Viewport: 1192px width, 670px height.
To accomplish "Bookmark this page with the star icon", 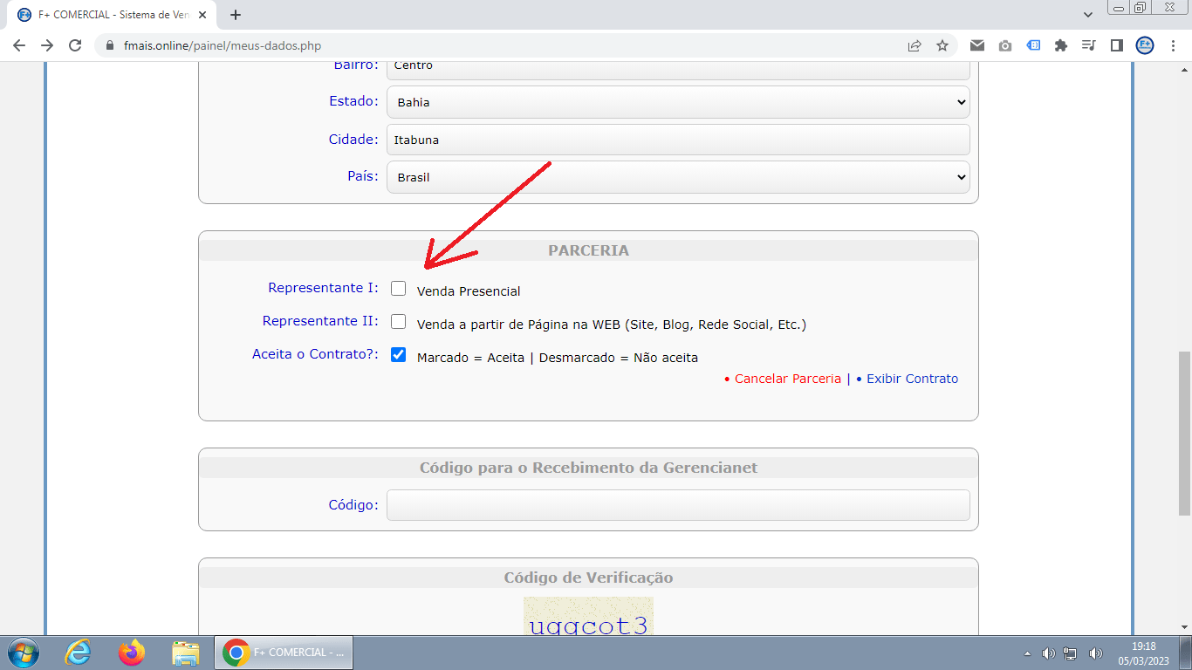I will (942, 45).
